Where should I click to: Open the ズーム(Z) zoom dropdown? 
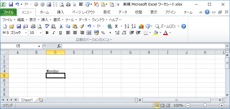pos(178,27)
